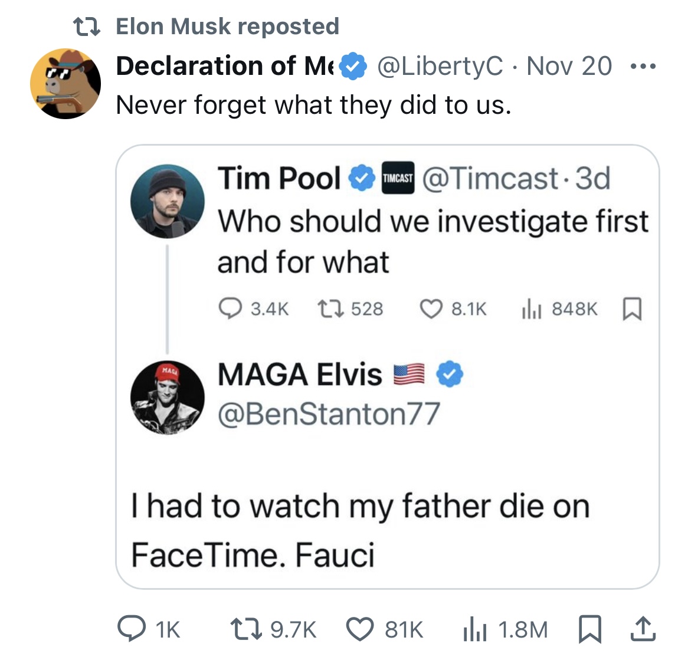Viewport: 688px width, 660px height.
Task: Click the bookmark icon in quoted tweet
Action: point(632,308)
